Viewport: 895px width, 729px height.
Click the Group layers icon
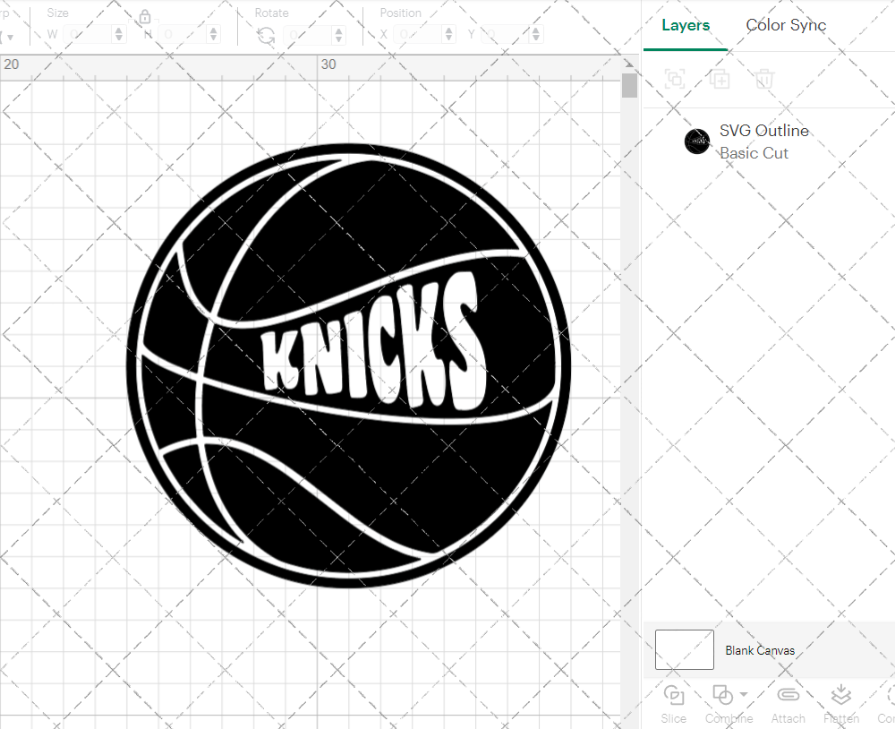[x=675, y=79]
